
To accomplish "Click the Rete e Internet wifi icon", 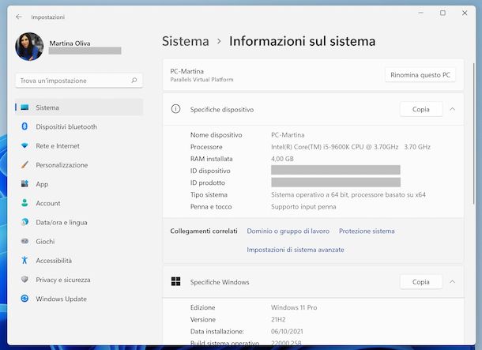I will pyautogui.click(x=24, y=145).
